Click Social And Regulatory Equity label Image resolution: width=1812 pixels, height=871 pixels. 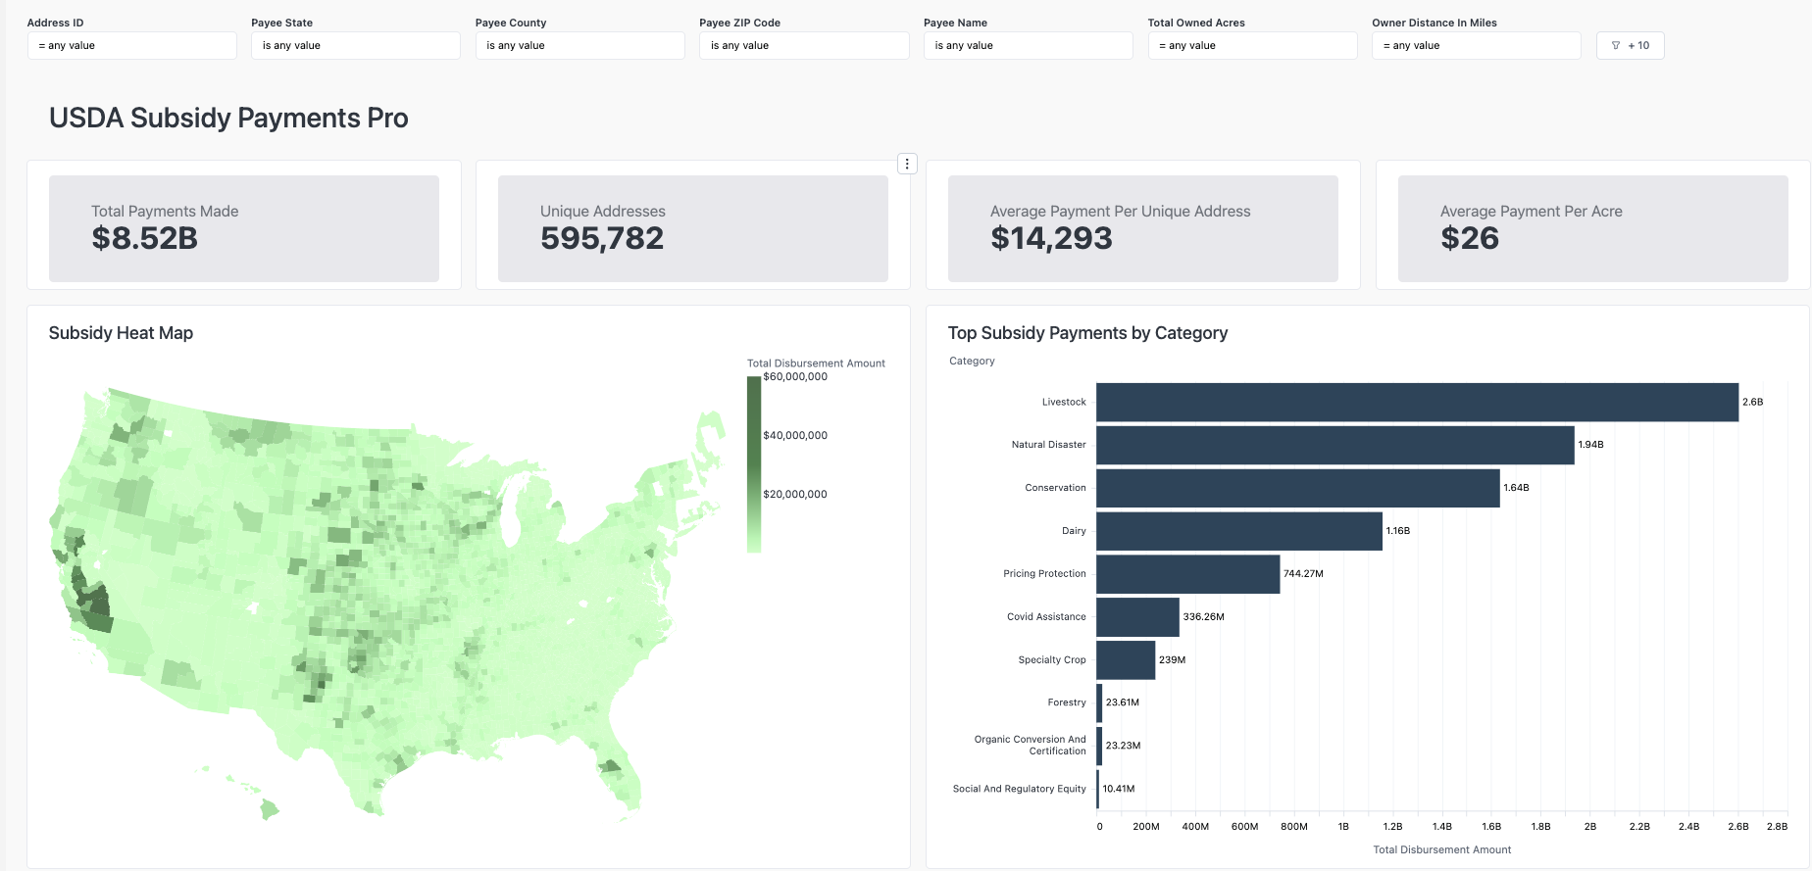coord(1020,789)
